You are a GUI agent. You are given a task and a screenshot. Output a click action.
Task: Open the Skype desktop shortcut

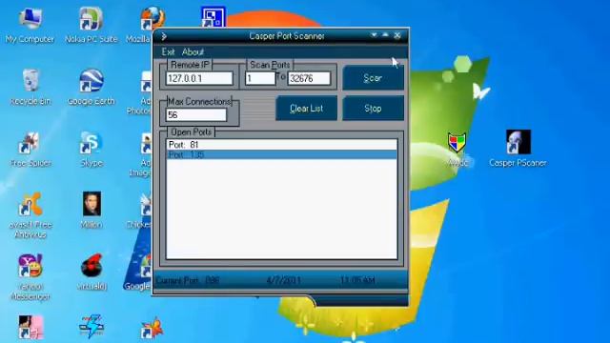tap(91, 142)
